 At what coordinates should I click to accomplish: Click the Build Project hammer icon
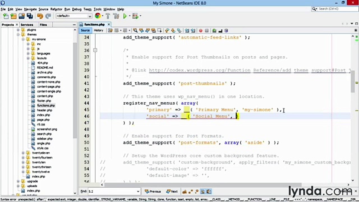tap(108, 16)
